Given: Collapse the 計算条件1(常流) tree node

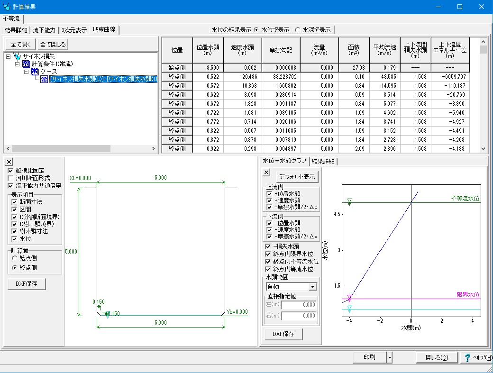Looking at the screenshot, I should point(18,64).
